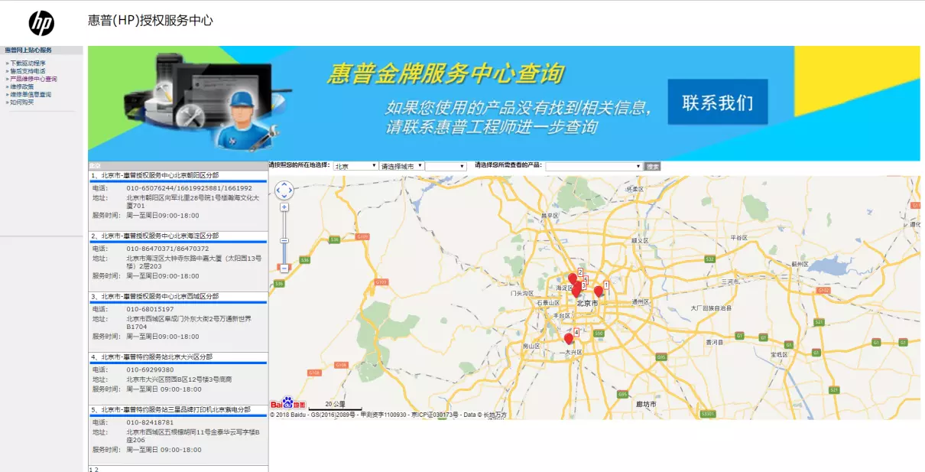
Task: Click the map zoom slider handle
Action: [284, 240]
